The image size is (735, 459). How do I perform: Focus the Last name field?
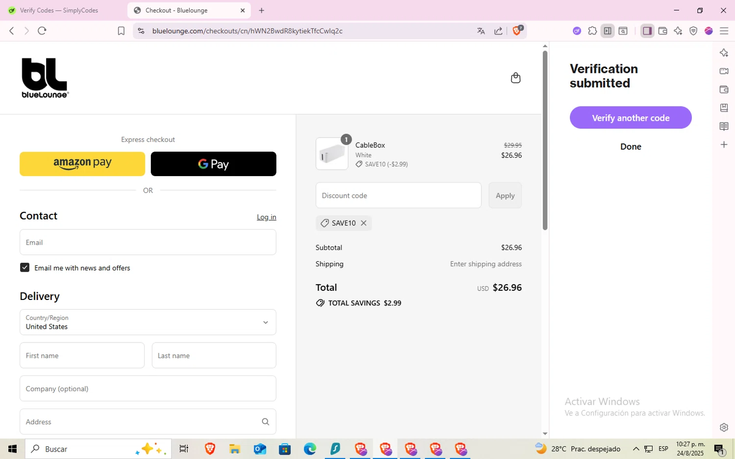point(214,355)
